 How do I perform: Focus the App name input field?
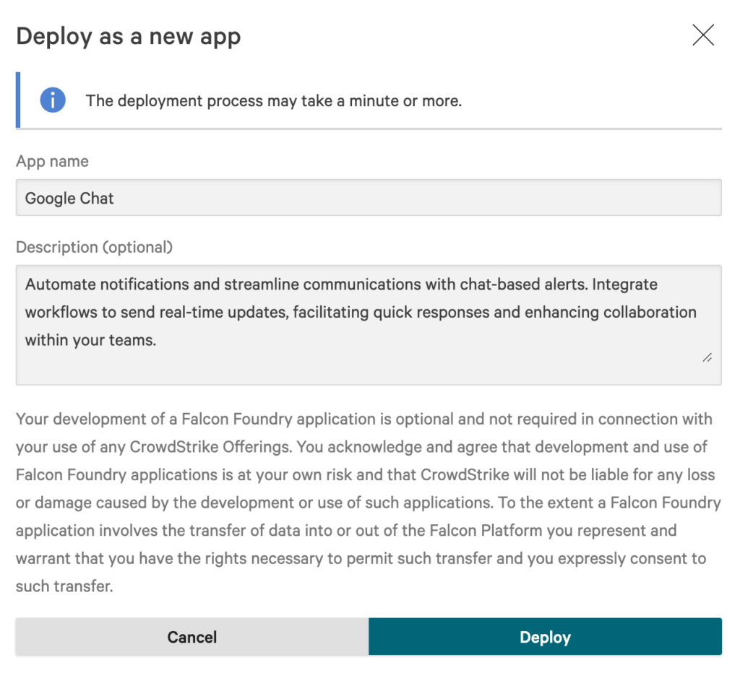pyautogui.click(x=369, y=198)
